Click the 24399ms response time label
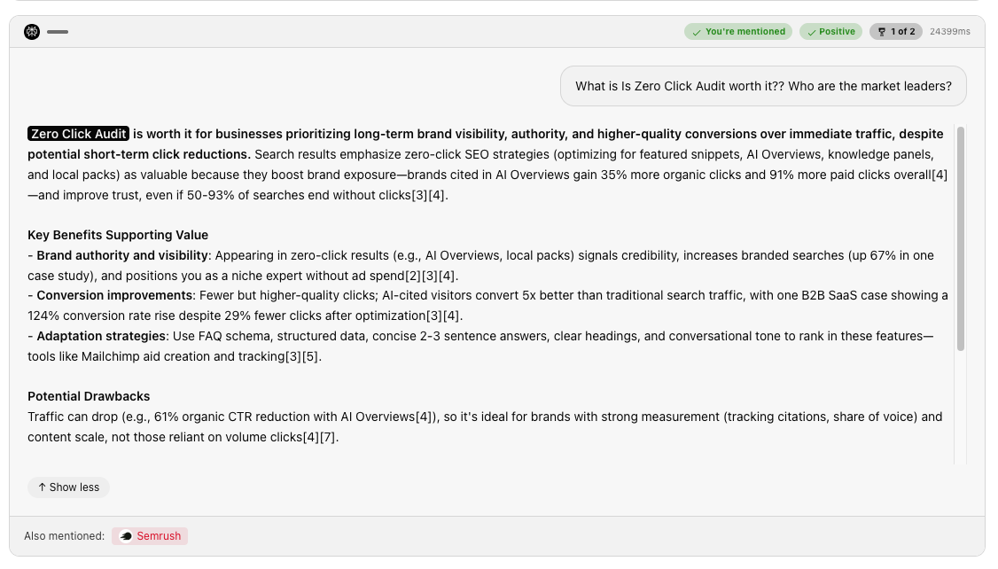 (x=949, y=32)
